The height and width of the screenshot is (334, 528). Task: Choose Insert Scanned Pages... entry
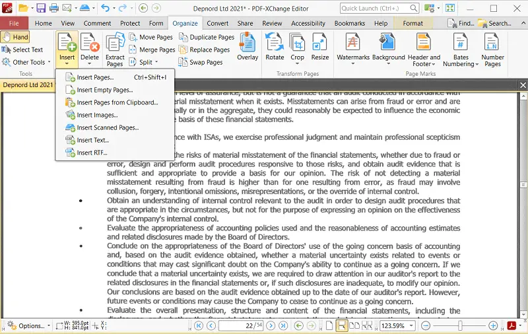point(115,127)
